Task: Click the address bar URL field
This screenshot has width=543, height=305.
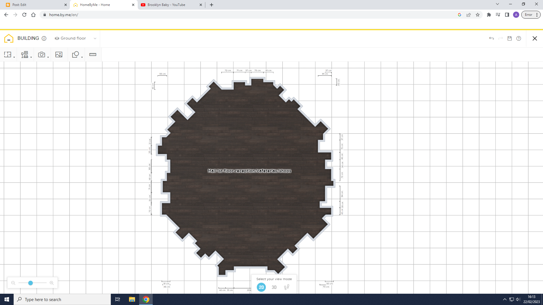Action: point(249,15)
